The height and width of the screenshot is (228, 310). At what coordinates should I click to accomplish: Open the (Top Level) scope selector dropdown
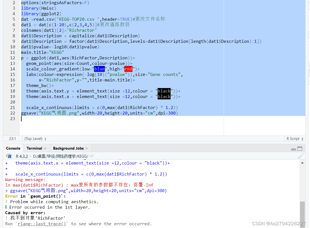coord(34,139)
